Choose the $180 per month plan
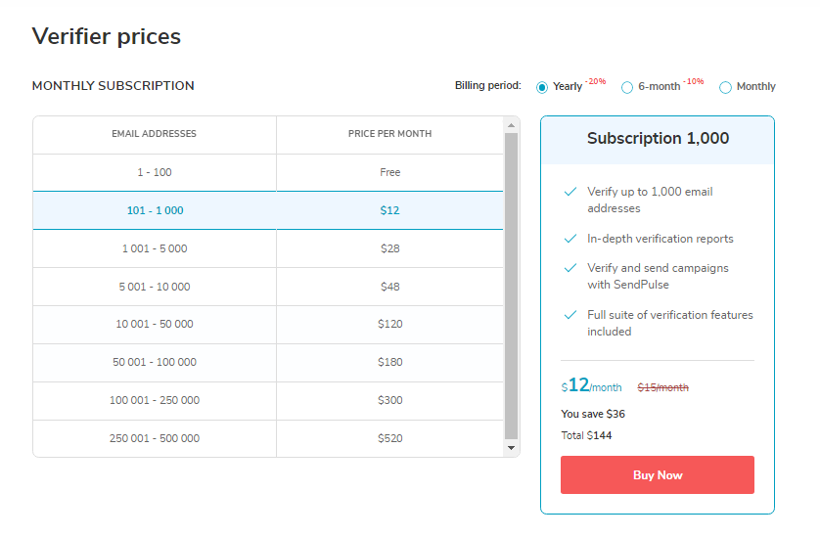Viewport: 820px width, 537px height. tap(389, 362)
